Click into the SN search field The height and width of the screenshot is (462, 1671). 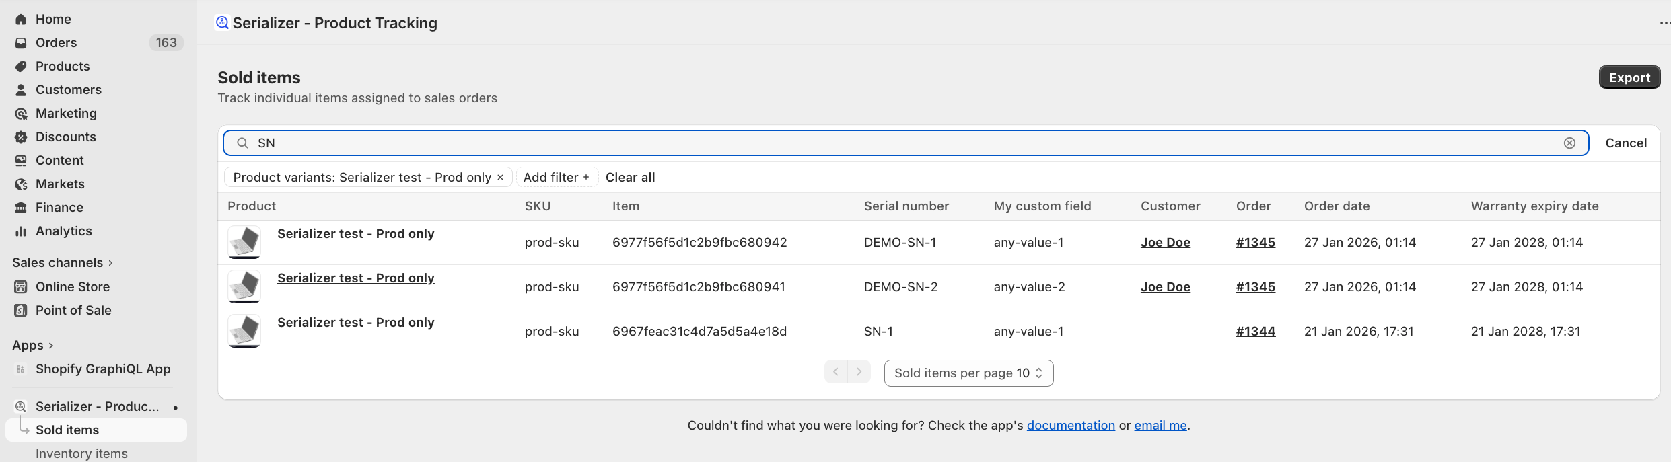(902, 143)
